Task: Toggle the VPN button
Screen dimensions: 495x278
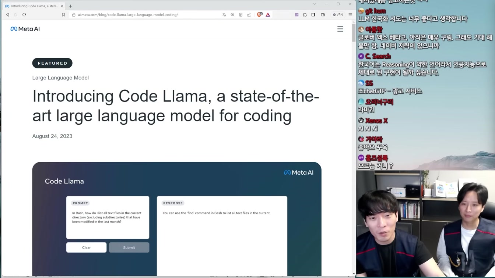Action: click(x=338, y=15)
